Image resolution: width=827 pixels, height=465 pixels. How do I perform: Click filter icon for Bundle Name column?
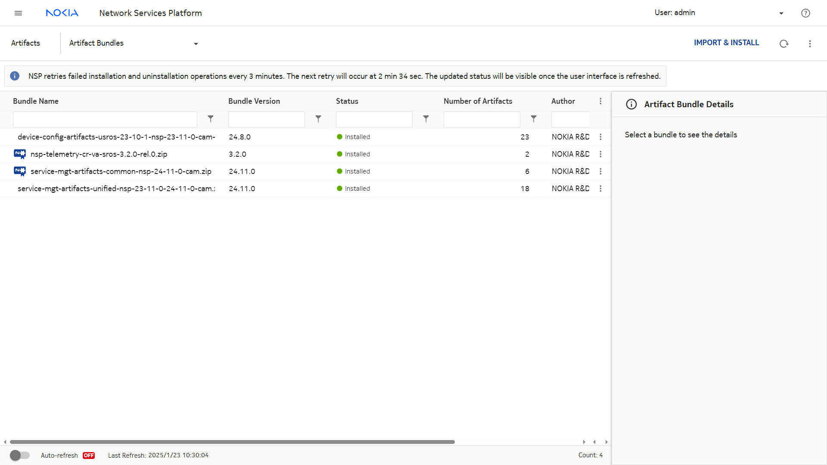(211, 119)
